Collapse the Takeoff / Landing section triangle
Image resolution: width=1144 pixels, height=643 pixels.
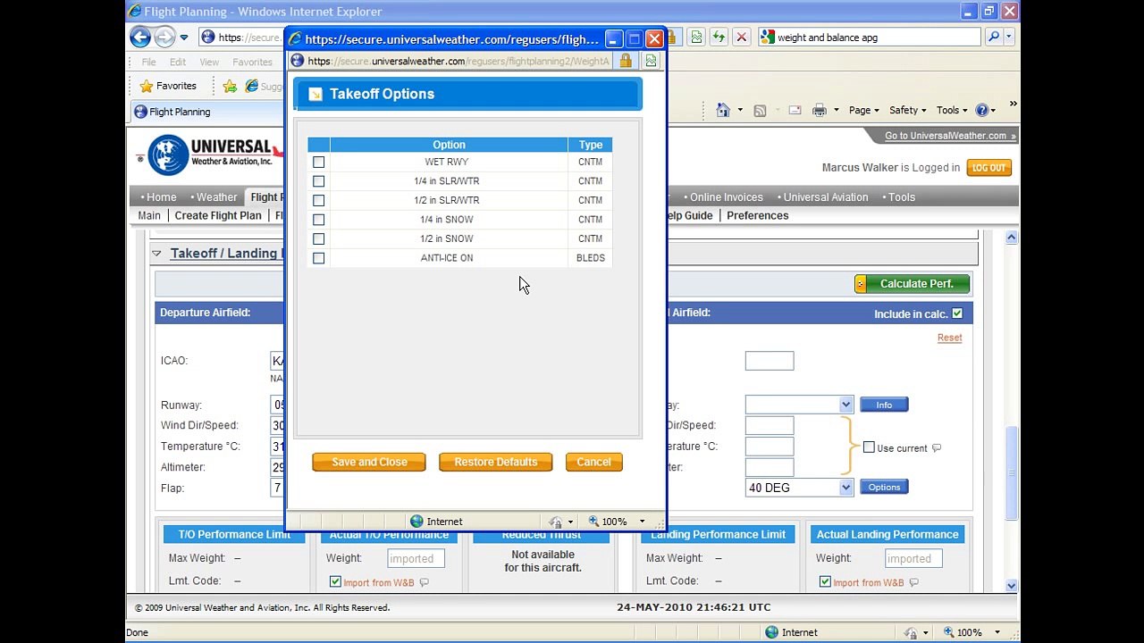(x=156, y=254)
